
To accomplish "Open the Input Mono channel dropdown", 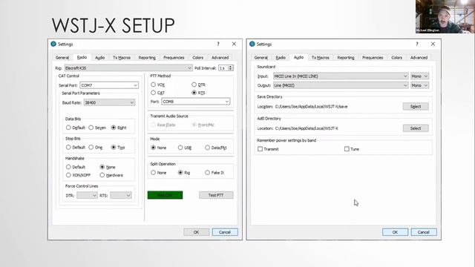I will coord(419,76).
